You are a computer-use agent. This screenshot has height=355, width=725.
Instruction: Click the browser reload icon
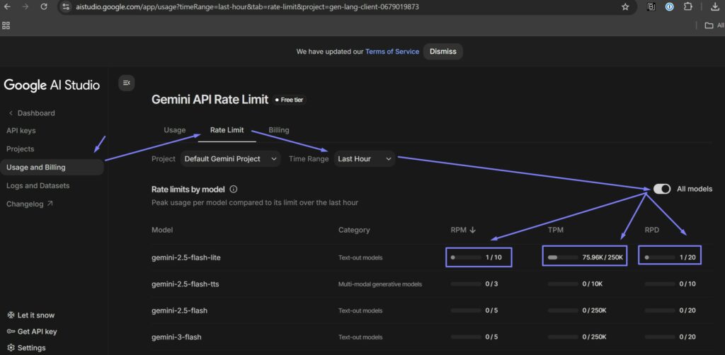44,6
